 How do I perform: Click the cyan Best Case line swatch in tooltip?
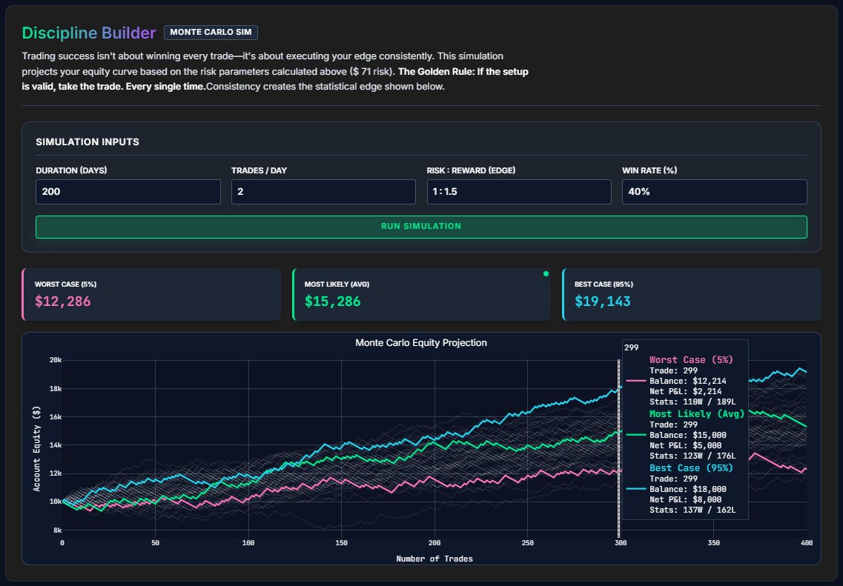click(x=636, y=489)
